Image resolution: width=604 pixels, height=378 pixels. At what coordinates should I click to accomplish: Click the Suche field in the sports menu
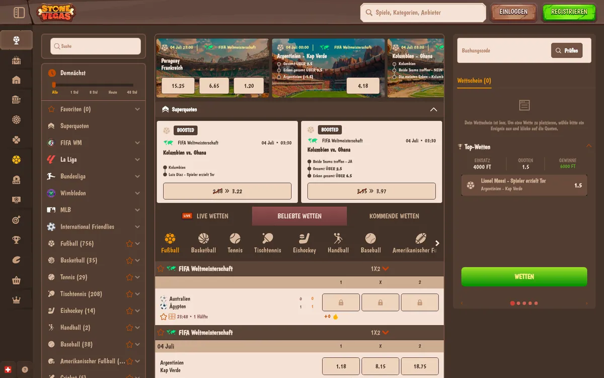tap(96, 46)
